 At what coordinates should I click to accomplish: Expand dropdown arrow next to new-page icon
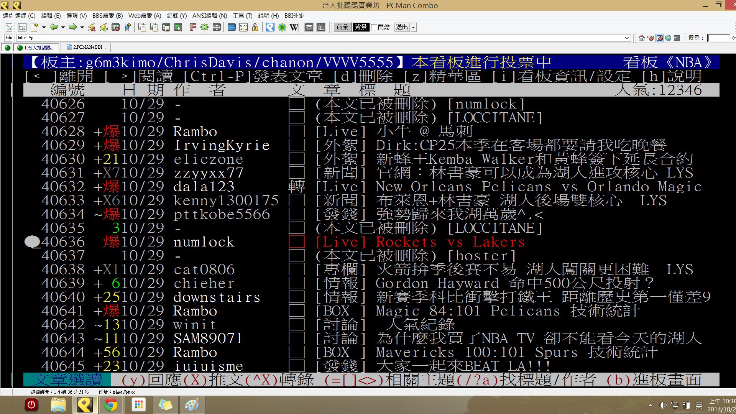point(44,27)
